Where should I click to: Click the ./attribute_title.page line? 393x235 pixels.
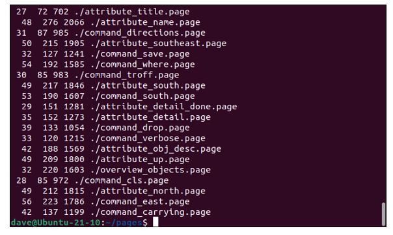click(x=103, y=12)
